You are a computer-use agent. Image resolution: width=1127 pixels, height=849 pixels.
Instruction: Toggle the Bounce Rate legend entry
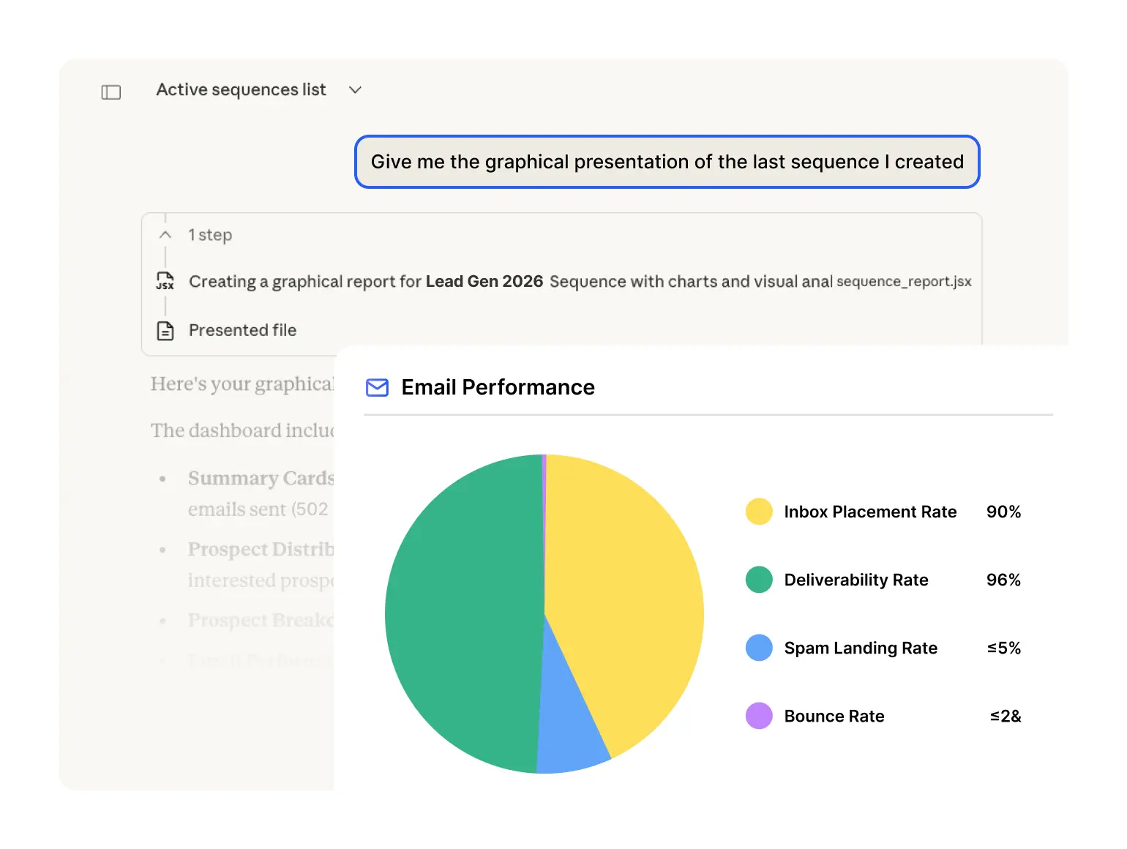coord(834,716)
